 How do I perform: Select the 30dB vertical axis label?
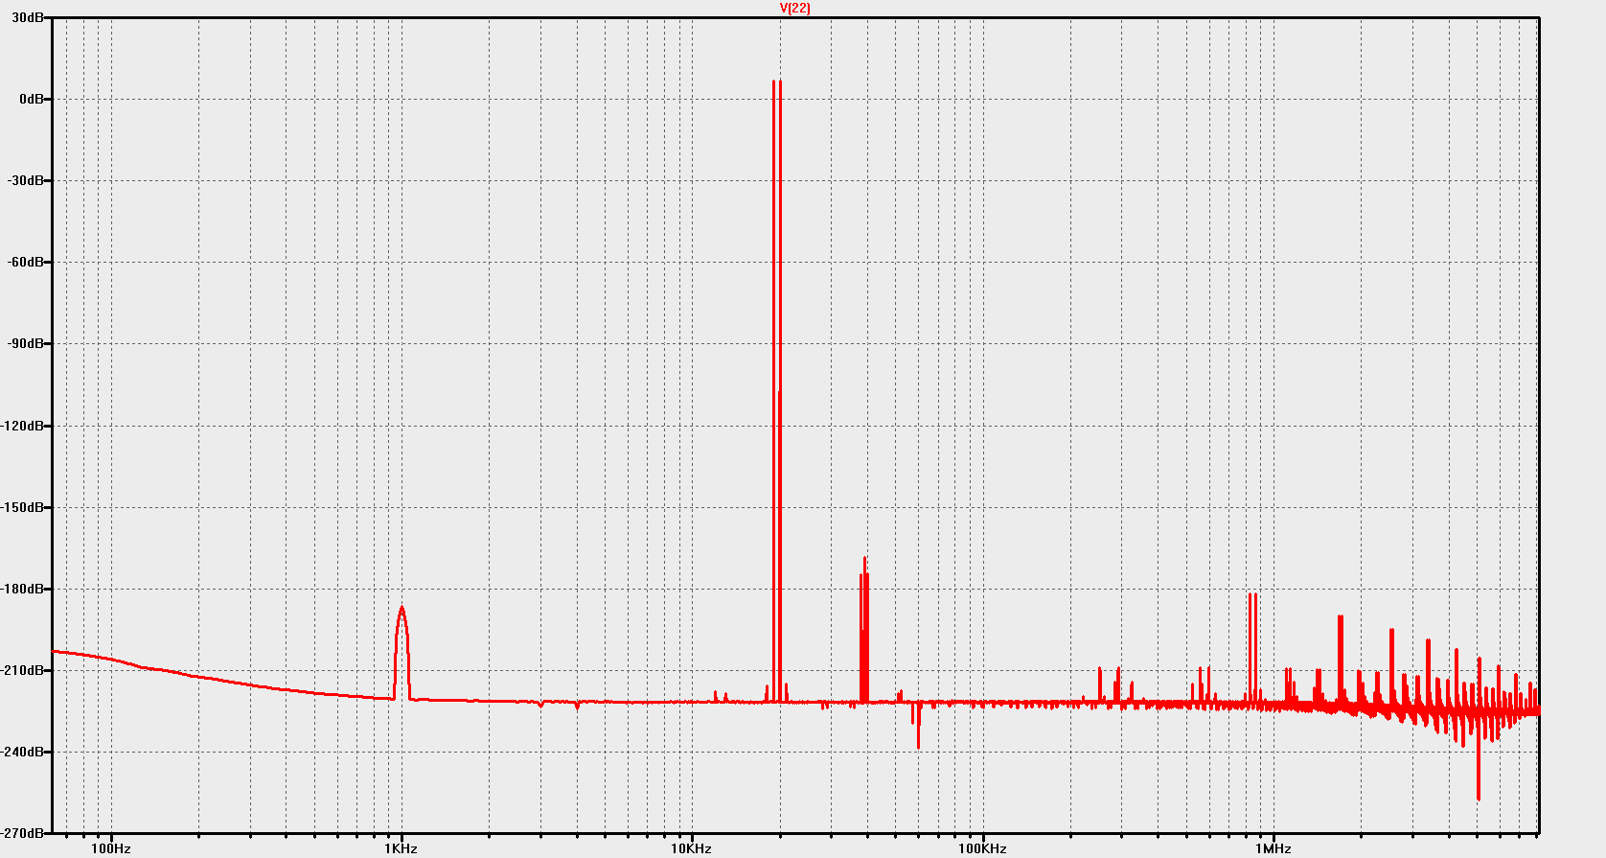(x=28, y=18)
